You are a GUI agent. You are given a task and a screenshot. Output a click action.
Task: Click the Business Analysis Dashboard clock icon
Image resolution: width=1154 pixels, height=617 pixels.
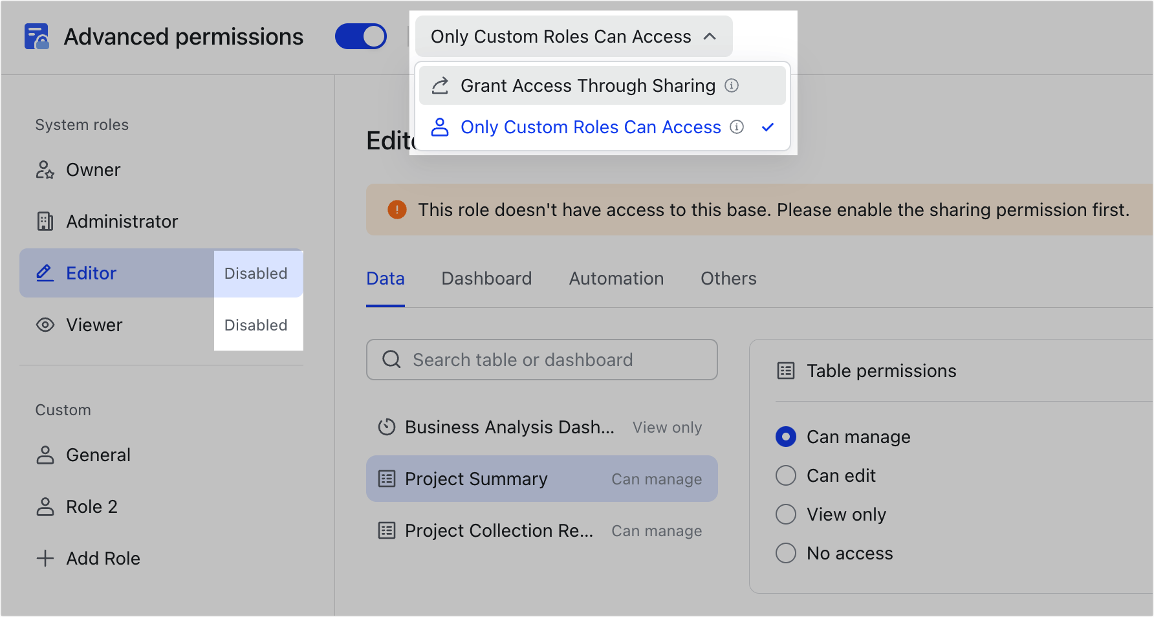pyautogui.click(x=386, y=427)
